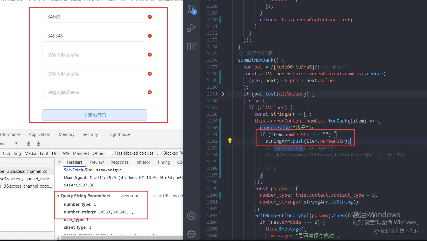Click the red remove icon on the fourth number row

pyautogui.click(x=150, y=74)
